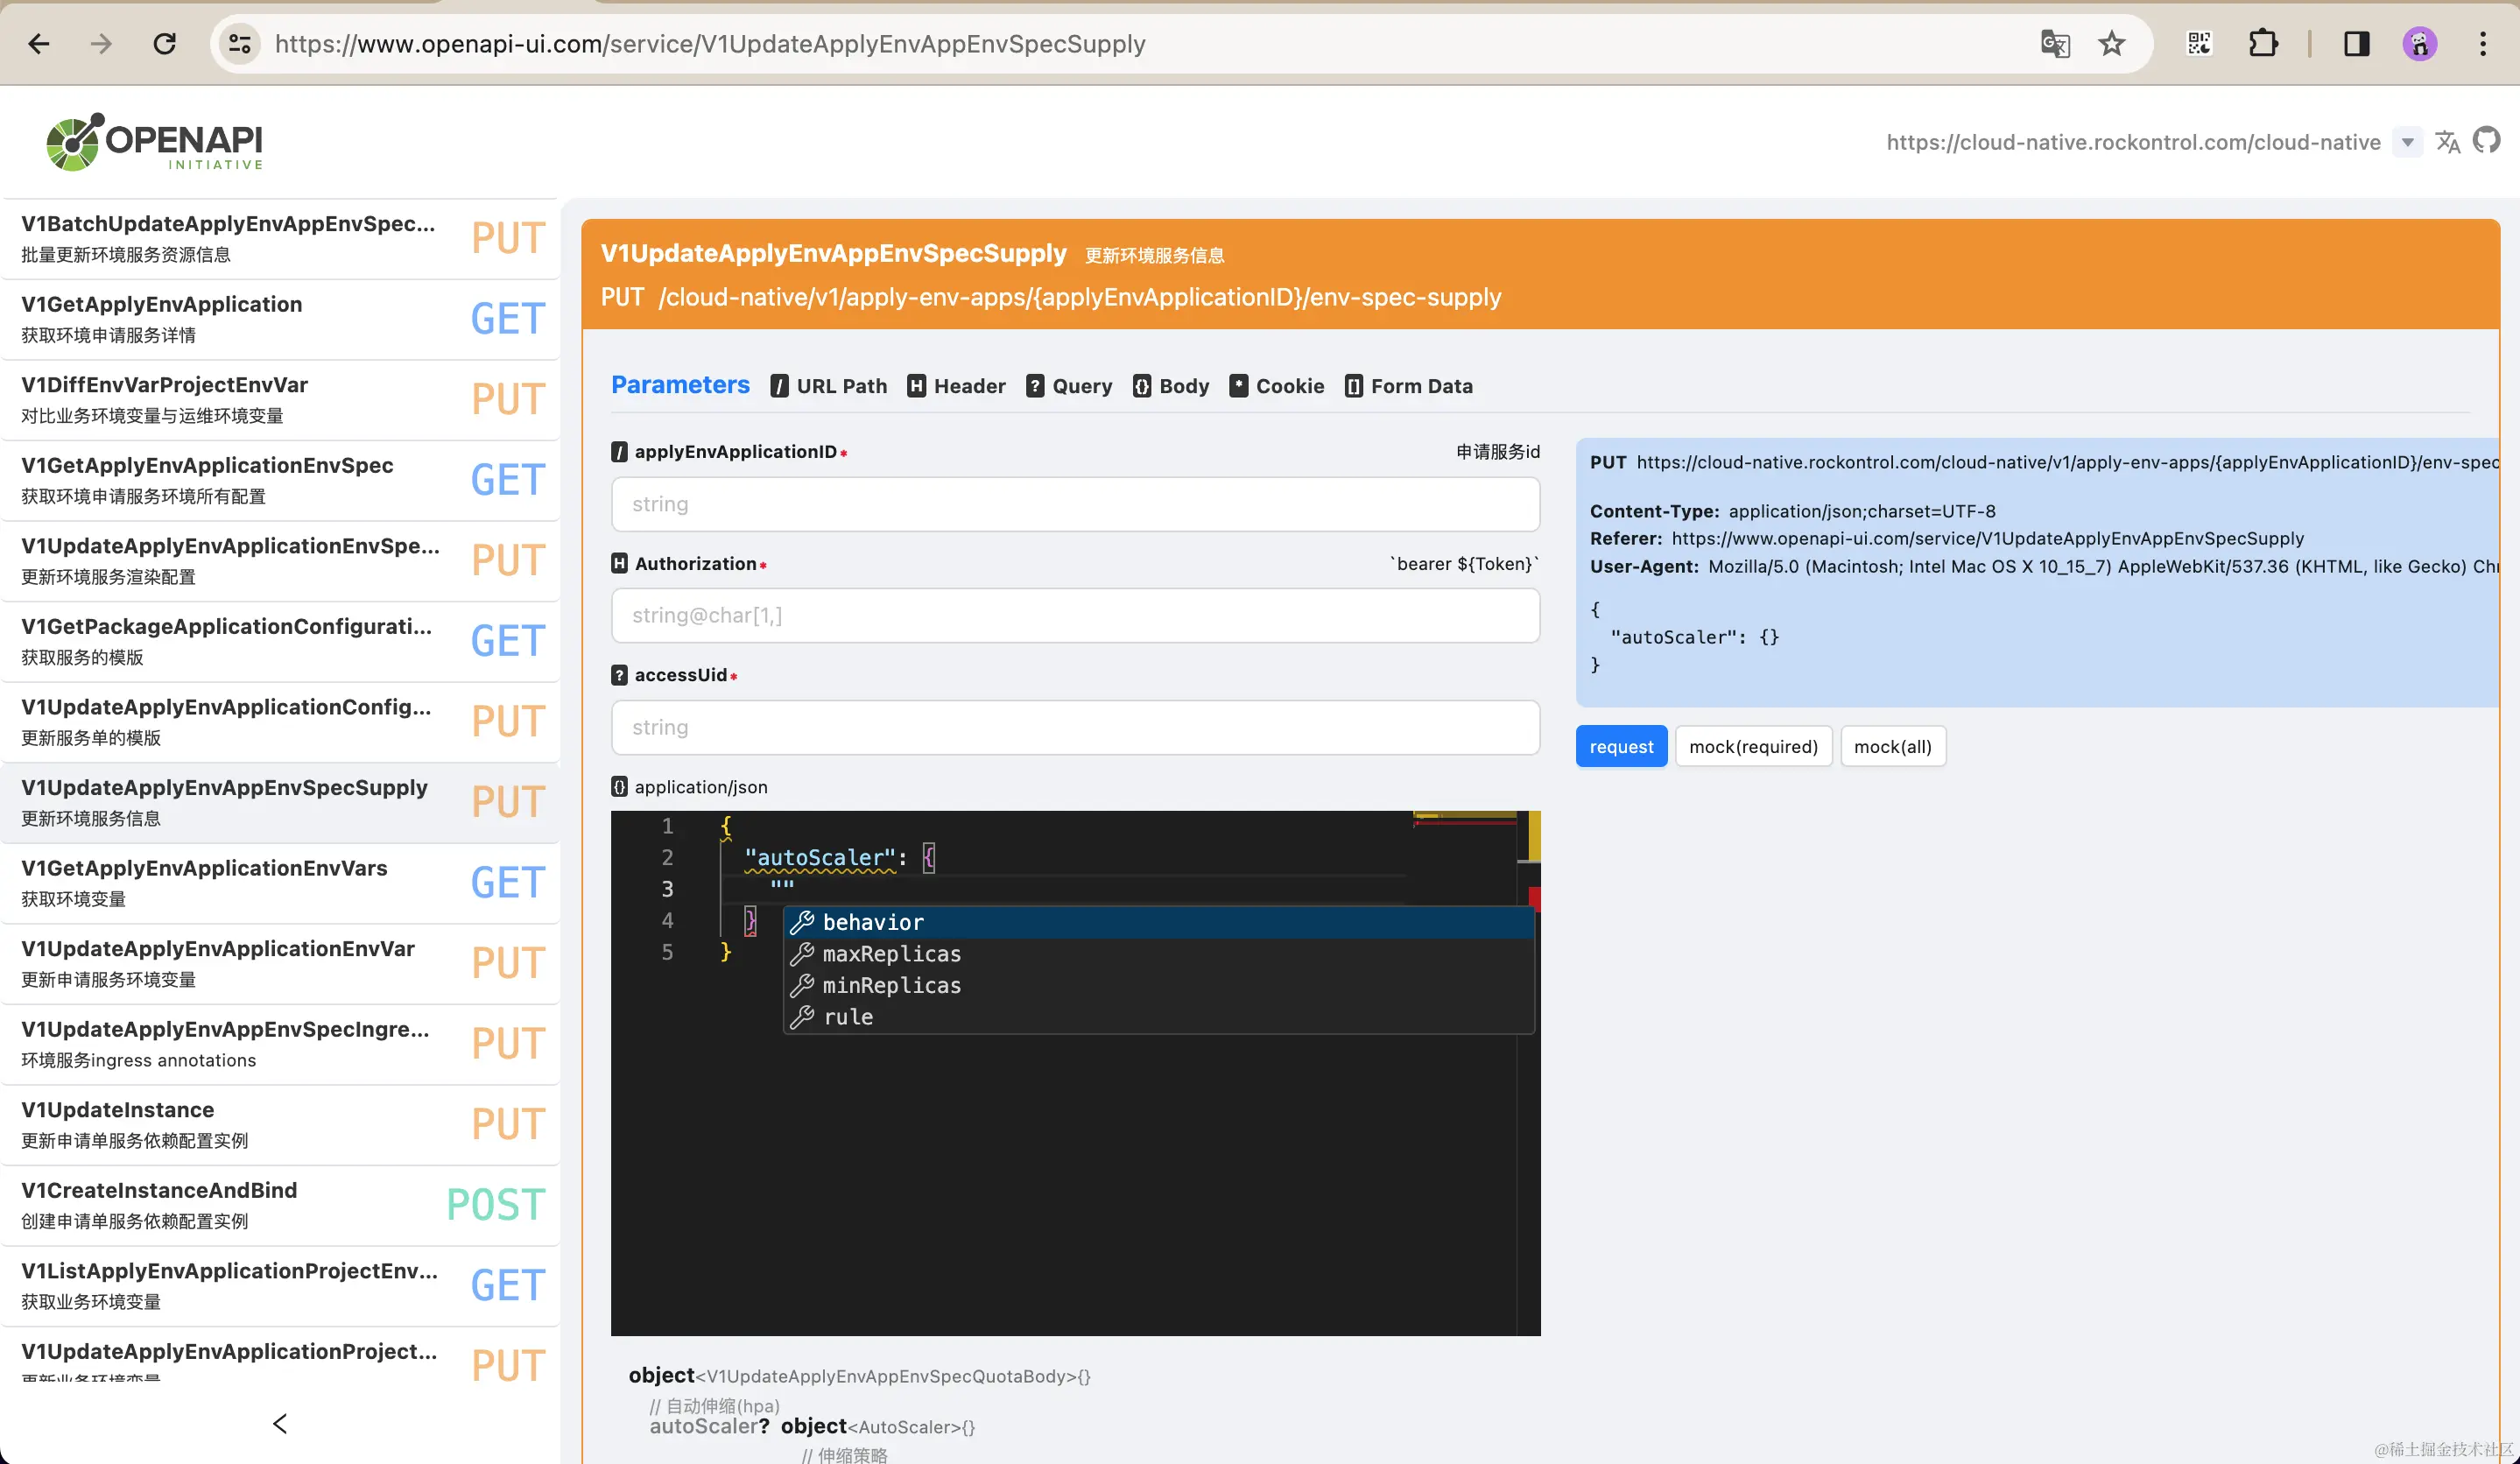Click the blue request button
This screenshot has width=2520, height=1464.
(x=1621, y=747)
